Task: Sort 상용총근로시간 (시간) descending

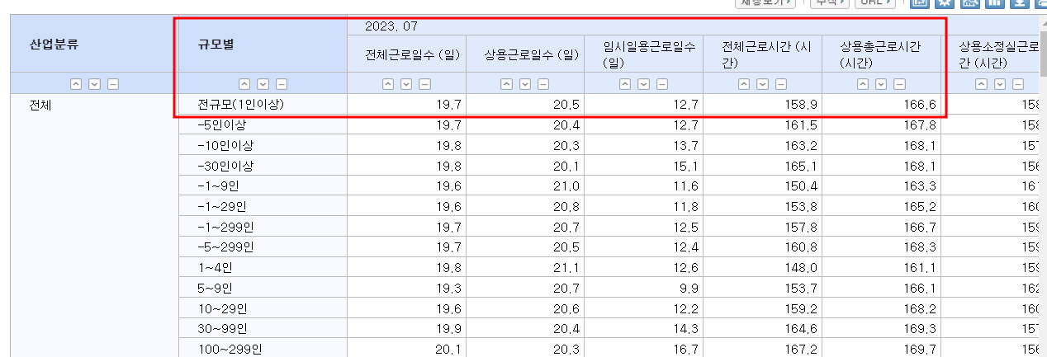Action: point(882,83)
